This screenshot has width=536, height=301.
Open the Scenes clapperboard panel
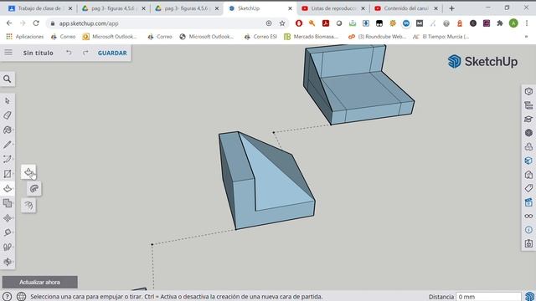coord(528,202)
